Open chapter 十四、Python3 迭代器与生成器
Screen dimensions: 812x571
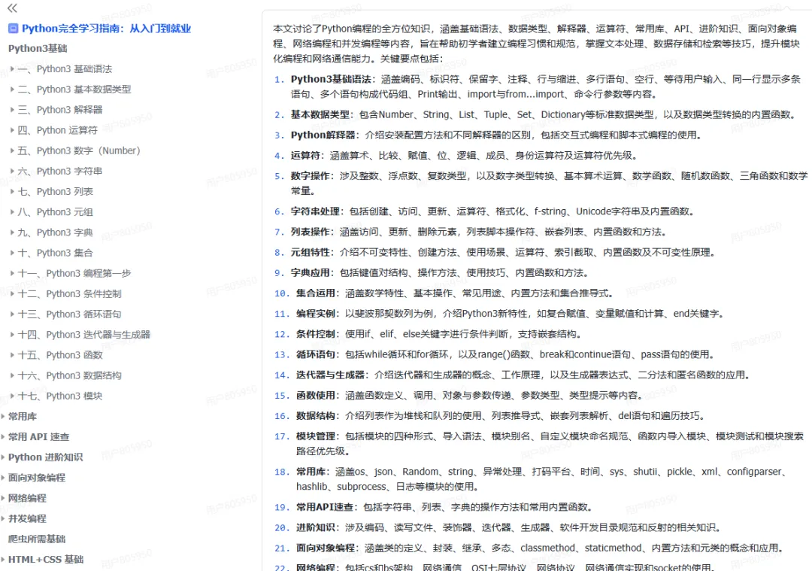click(x=84, y=335)
